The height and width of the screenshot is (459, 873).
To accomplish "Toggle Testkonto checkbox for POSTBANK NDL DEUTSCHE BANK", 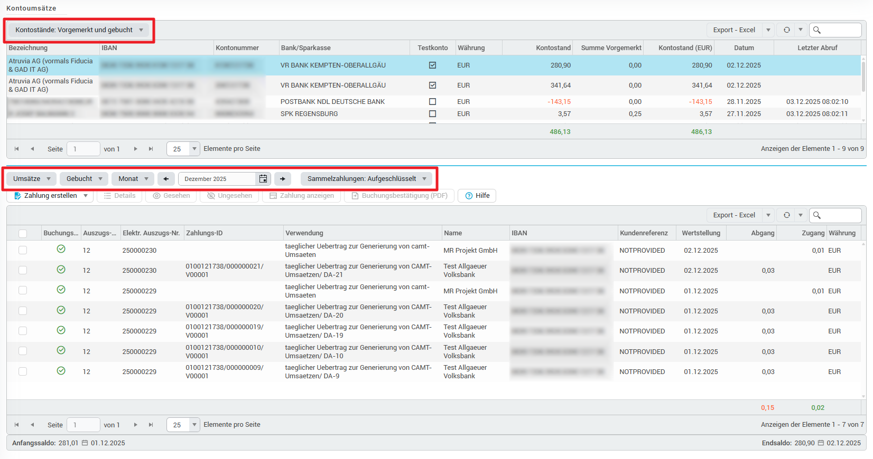I will tap(432, 102).
